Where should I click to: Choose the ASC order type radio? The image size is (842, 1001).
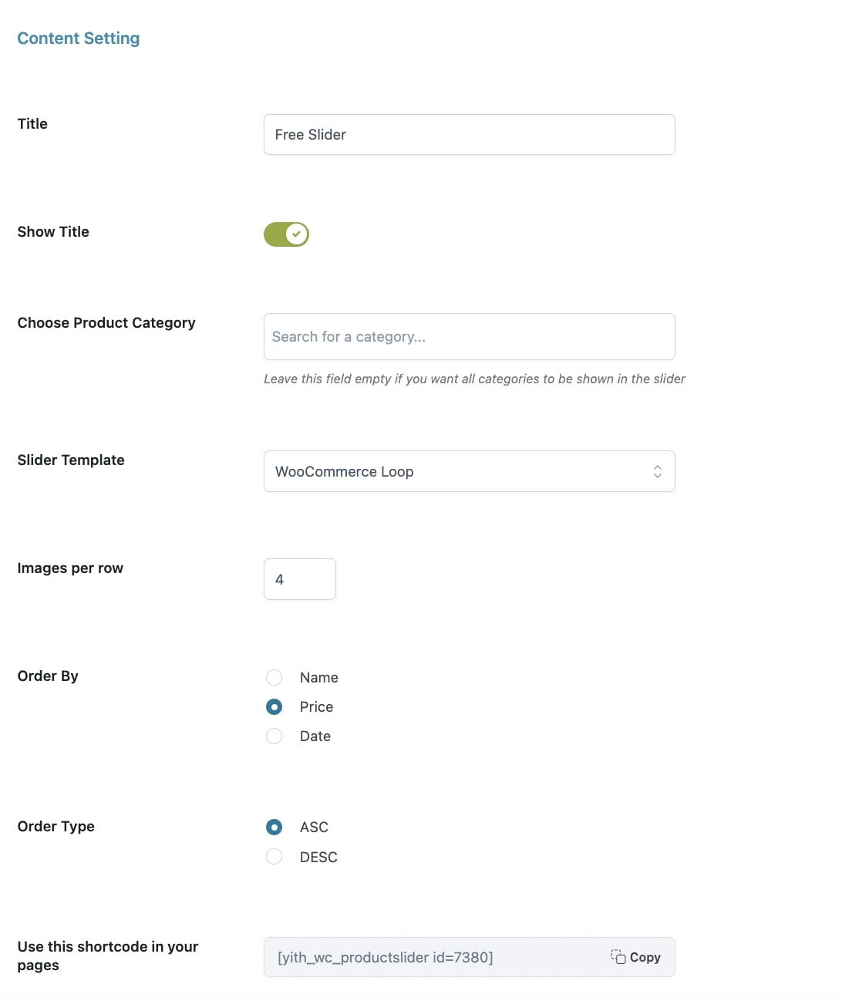coord(274,827)
